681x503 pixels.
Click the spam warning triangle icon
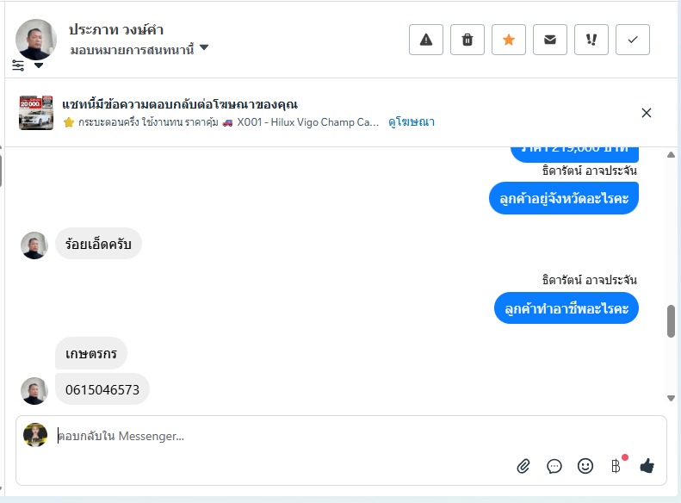[426, 40]
